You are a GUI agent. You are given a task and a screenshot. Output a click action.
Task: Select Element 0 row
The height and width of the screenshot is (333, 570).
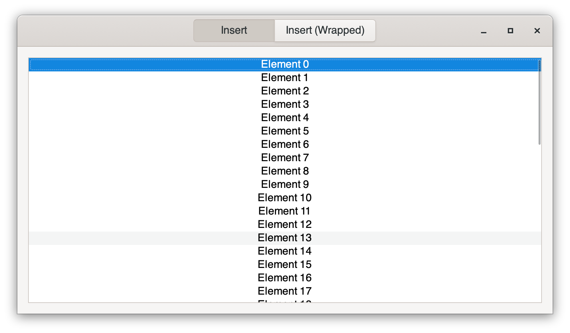pyautogui.click(x=285, y=64)
